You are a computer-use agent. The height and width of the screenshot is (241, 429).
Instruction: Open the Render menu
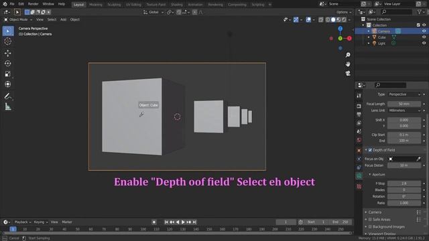tap(33, 4)
